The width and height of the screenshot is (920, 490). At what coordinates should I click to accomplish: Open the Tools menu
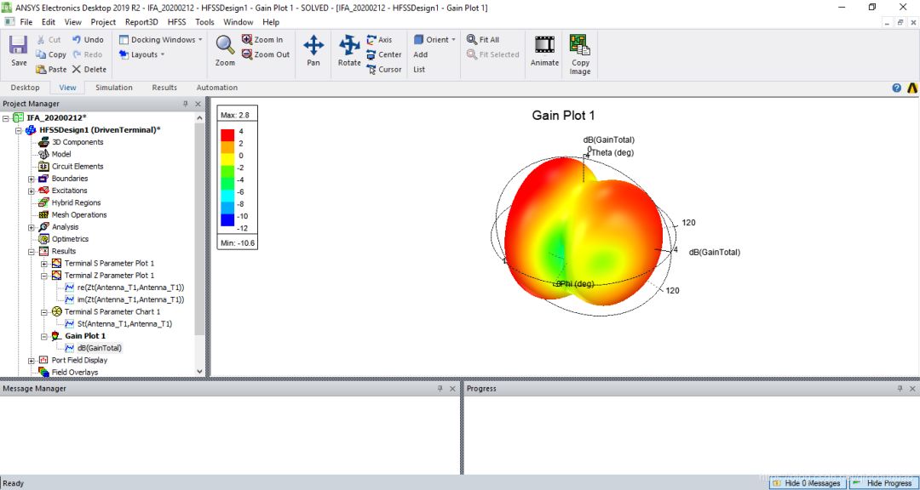(x=204, y=22)
